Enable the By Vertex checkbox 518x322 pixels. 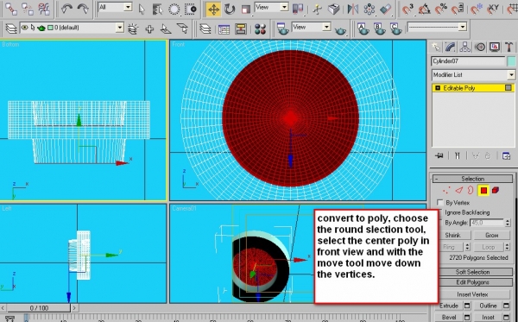pyautogui.click(x=439, y=202)
